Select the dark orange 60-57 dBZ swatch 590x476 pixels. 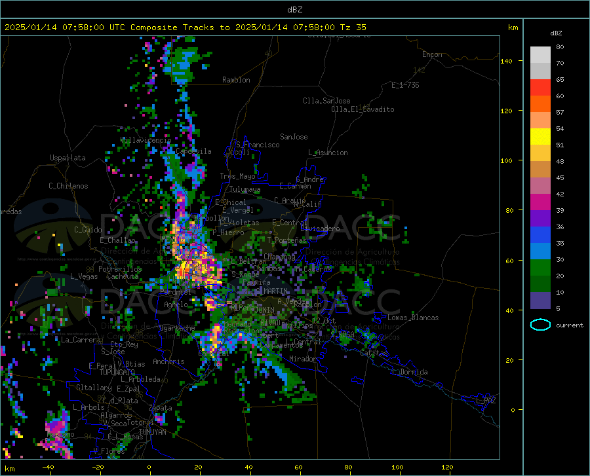tap(540, 104)
